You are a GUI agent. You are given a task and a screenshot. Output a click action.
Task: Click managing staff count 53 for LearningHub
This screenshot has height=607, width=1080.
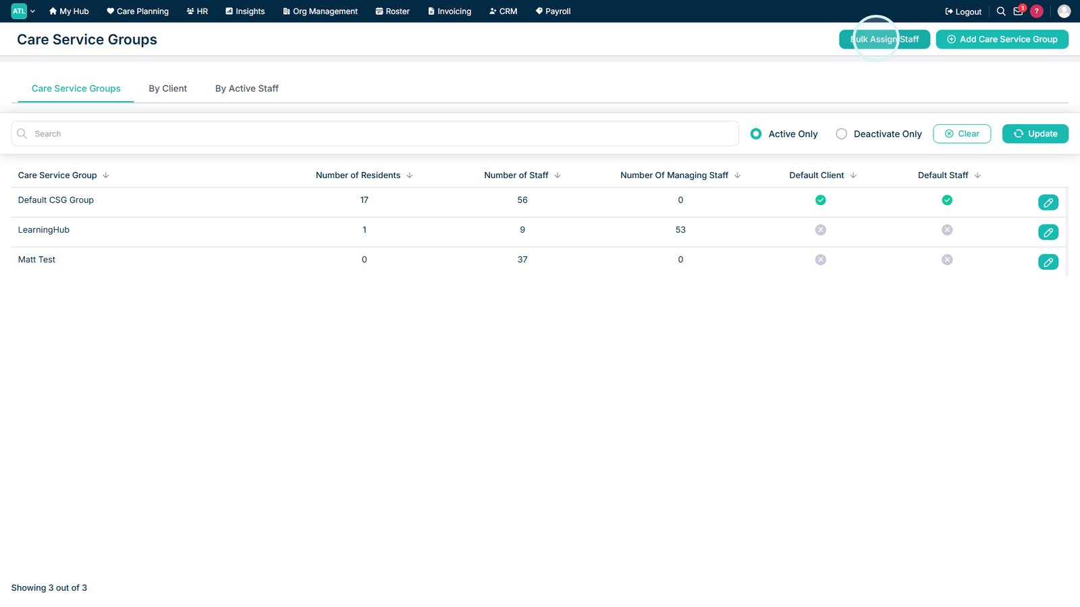click(680, 230)
